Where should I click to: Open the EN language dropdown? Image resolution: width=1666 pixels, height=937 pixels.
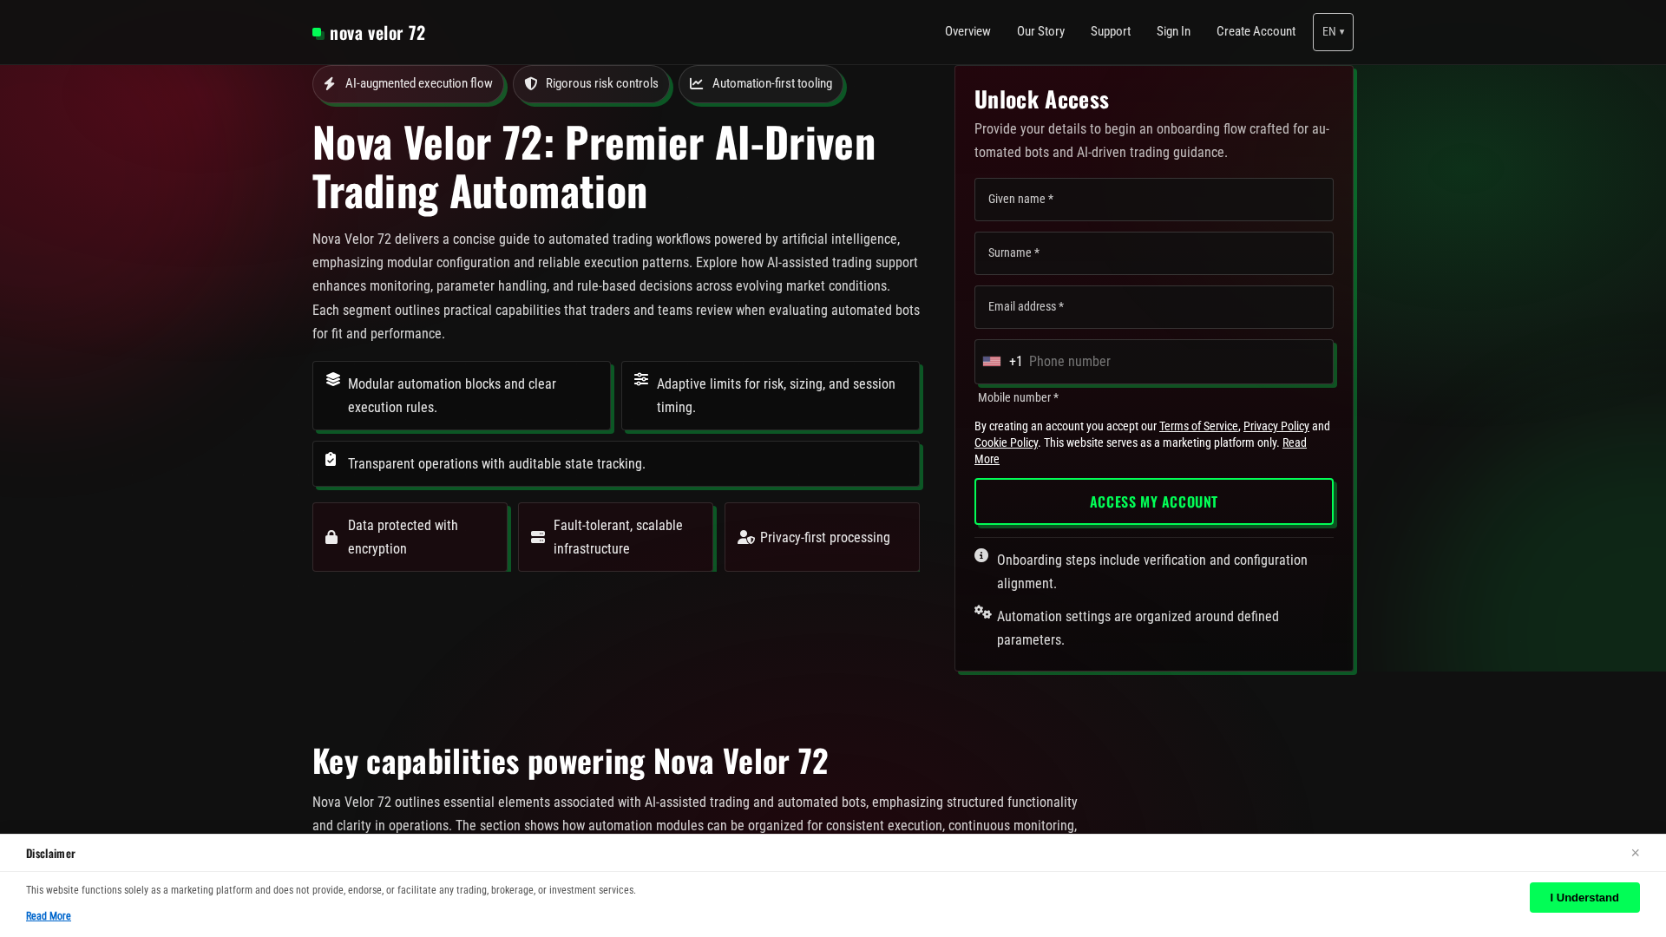tap(1333, 32)
